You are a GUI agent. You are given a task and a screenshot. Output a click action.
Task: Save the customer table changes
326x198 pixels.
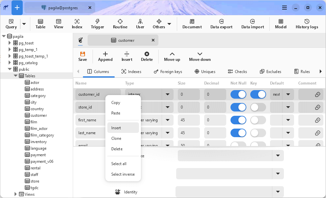point(83,56)
